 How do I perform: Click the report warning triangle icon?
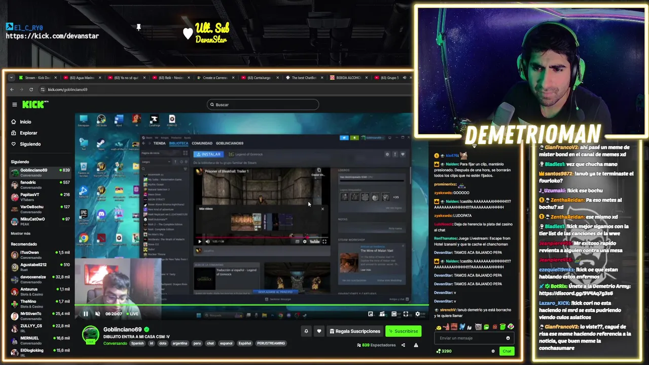(416, 345)
